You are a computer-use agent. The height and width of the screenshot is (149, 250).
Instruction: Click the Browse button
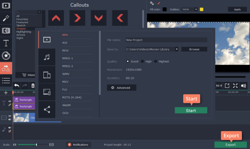tap(194, 49)
